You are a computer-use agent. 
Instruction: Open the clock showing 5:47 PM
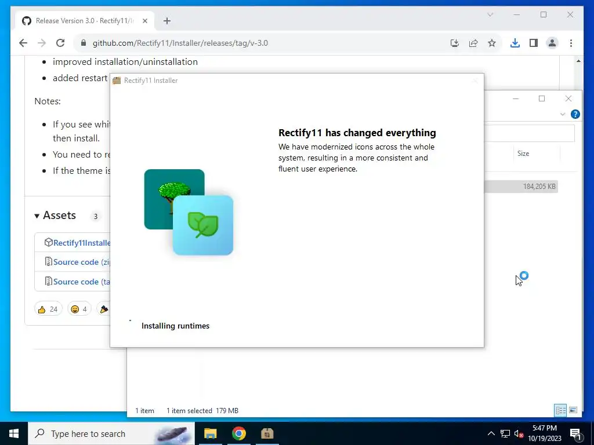coord(545,433)
